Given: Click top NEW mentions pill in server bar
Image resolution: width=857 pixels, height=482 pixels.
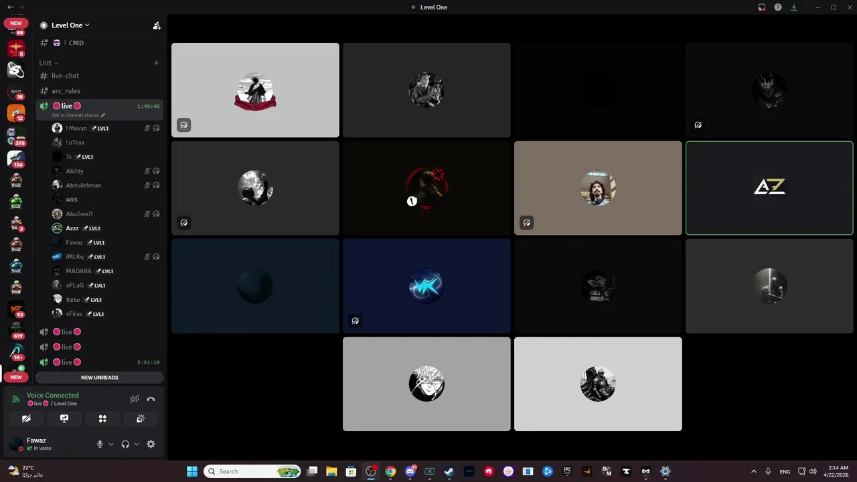Looking at the screenshot, I should click(x=16, y=23).
